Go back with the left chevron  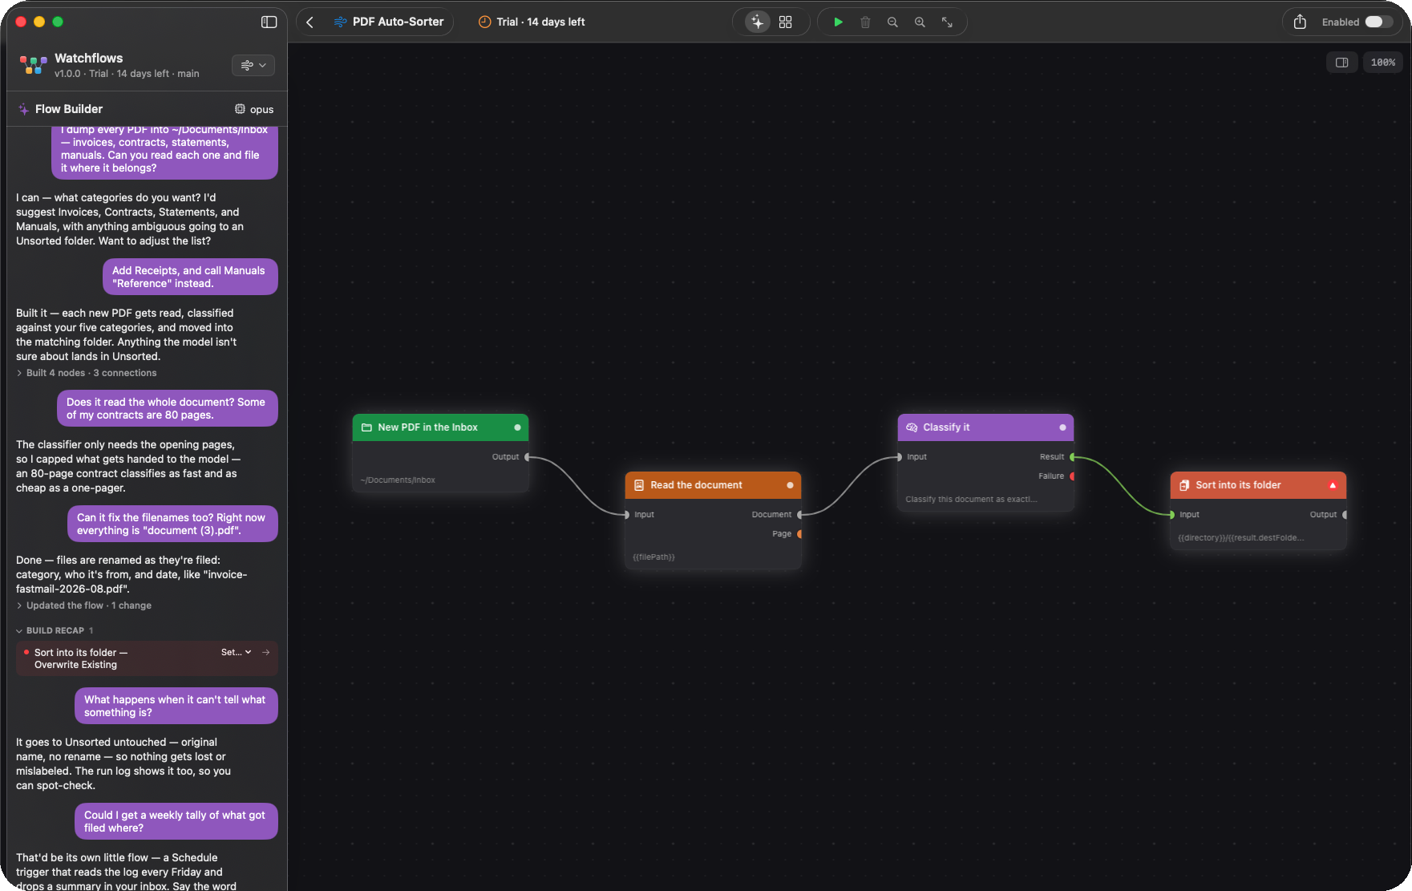[310, 22]
